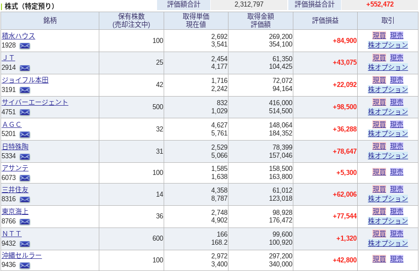The width and height of the screenshot is (419, 271).
Task: Open 株オプション for 東京海上
Action: click(388, 221)
